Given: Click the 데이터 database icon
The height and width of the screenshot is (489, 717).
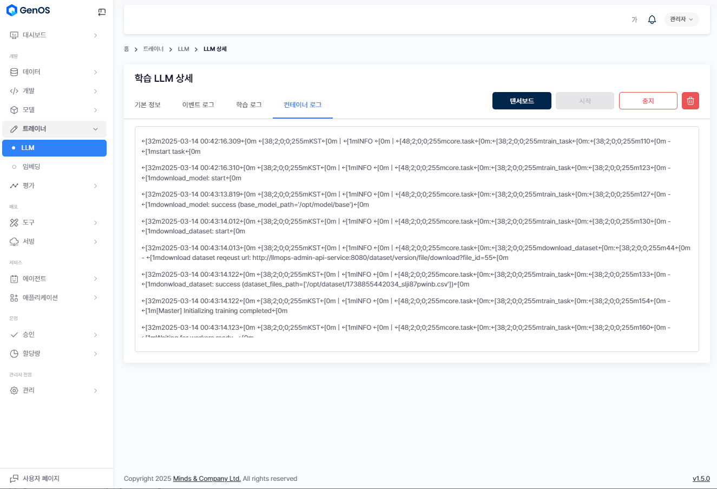Looking at the screenshot, I should point(14,72).
